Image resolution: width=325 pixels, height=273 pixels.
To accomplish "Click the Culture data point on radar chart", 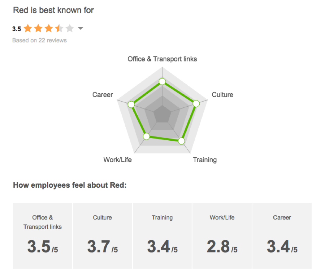I will click(196, 103).
